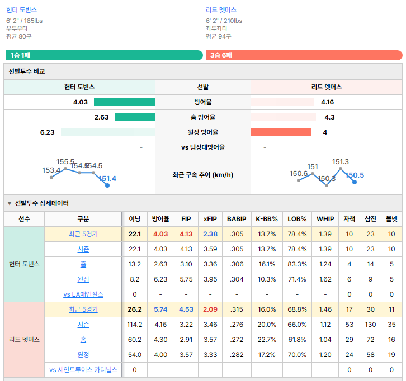406x381 pixels.
Task: Click K-BB% column header
Action: (x=267, y=219)
